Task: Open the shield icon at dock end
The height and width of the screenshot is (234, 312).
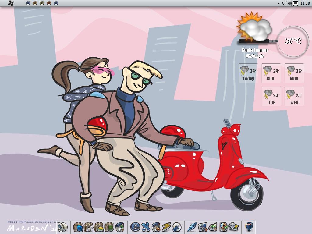Action: [249, 227]
